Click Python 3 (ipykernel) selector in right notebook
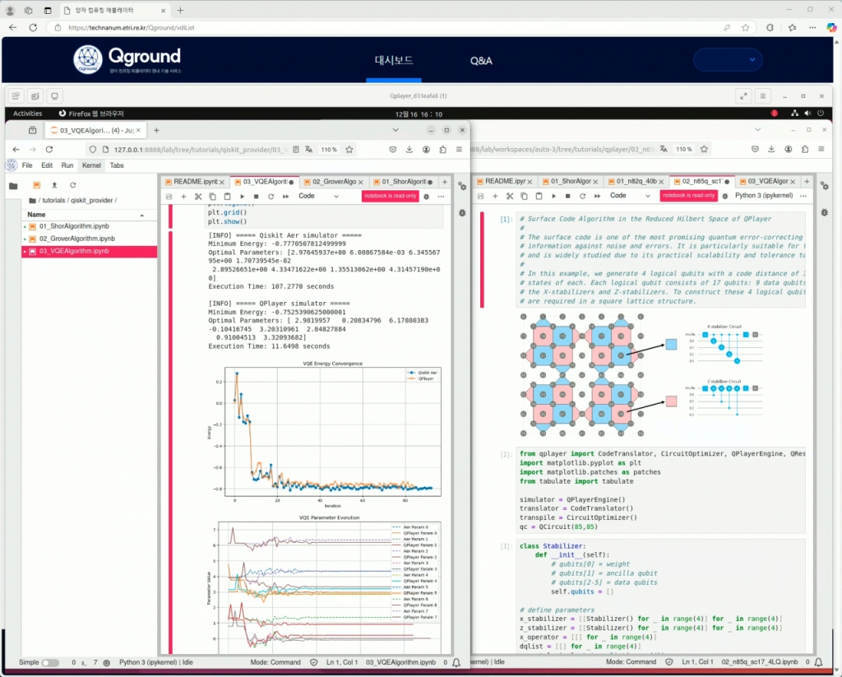The image size is (842, 677). [x=764, y=196]
